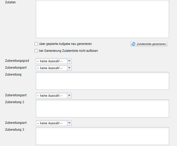
Task: Click label text 'über geplante Aufgabe neu generieren'
Action: (65, 44)
